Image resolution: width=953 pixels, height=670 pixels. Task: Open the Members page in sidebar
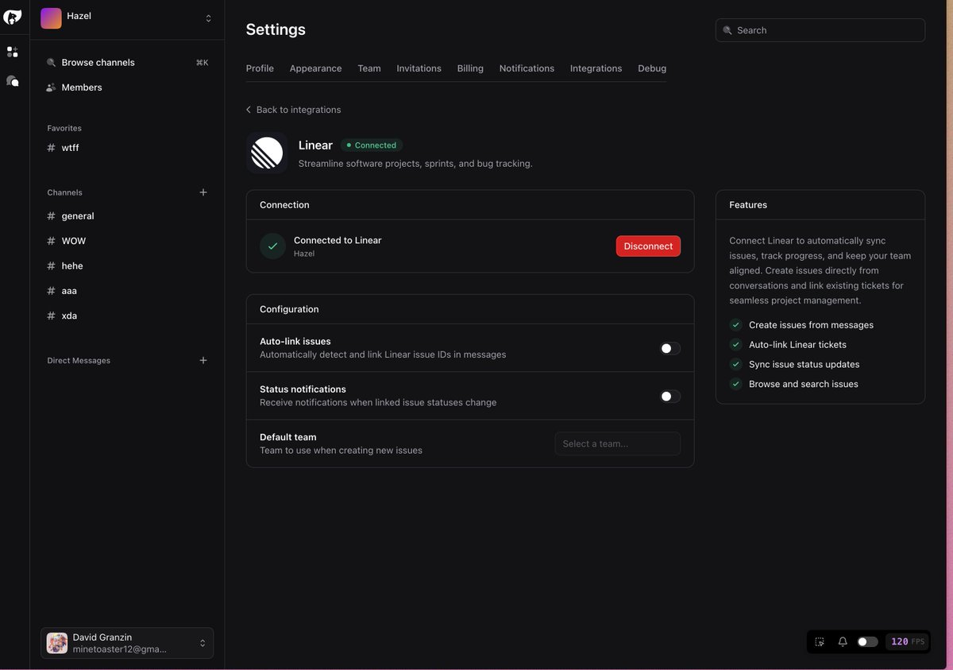click(127, 87)
